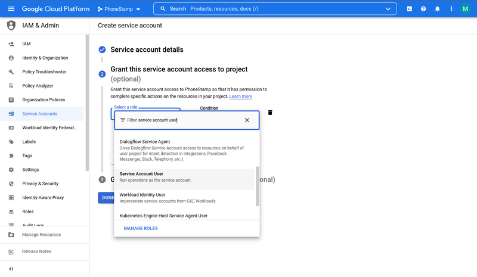Open the help question mark icon
The height and width of the screenshot is (277, 477).
point(423,9)
